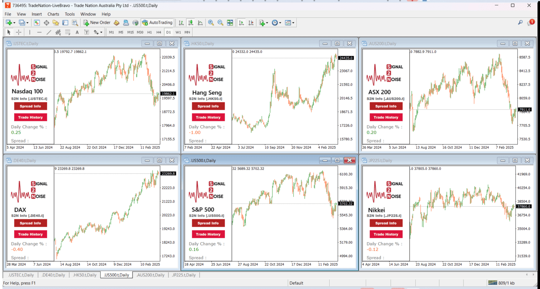Viewport: 540px width, 289px height.
Task: Open the chart periods dropdown
Action: click(280, 22)
